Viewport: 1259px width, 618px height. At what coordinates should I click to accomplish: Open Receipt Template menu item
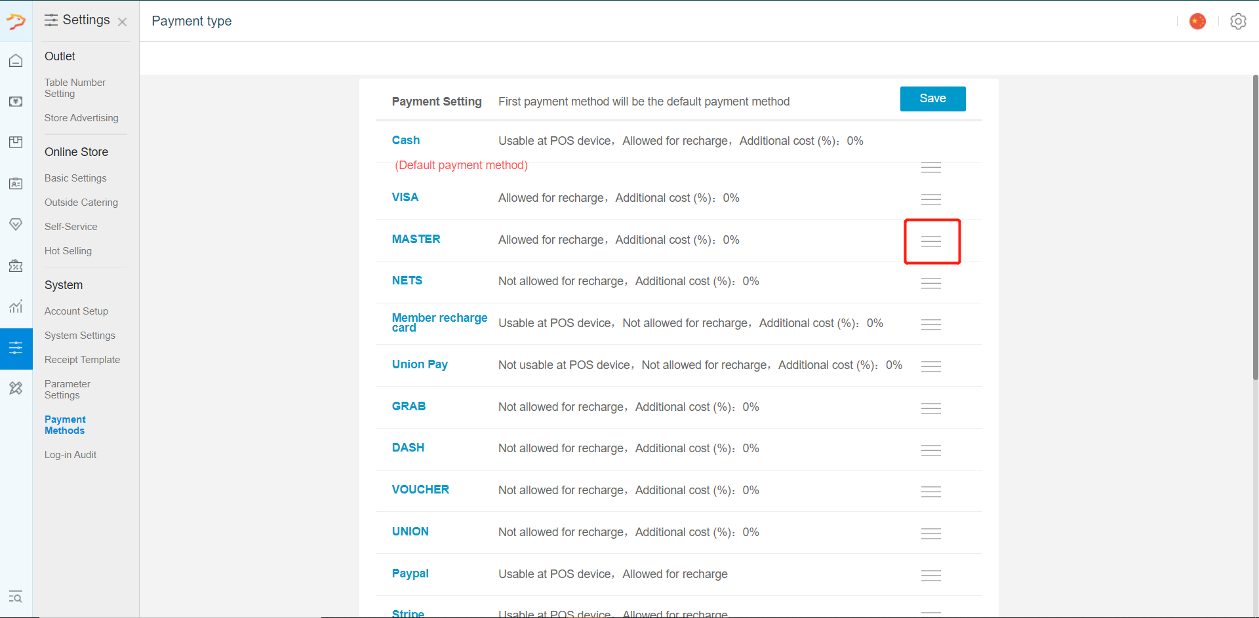pyautogui.click(x=82, y=360)
